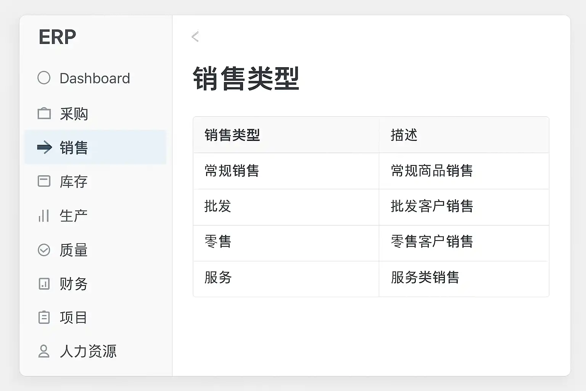Image resolution: width=586 pixels, height=391 pixels.
Task: Click the 服务类销售 description cell
Action: (x=425, y=278)
